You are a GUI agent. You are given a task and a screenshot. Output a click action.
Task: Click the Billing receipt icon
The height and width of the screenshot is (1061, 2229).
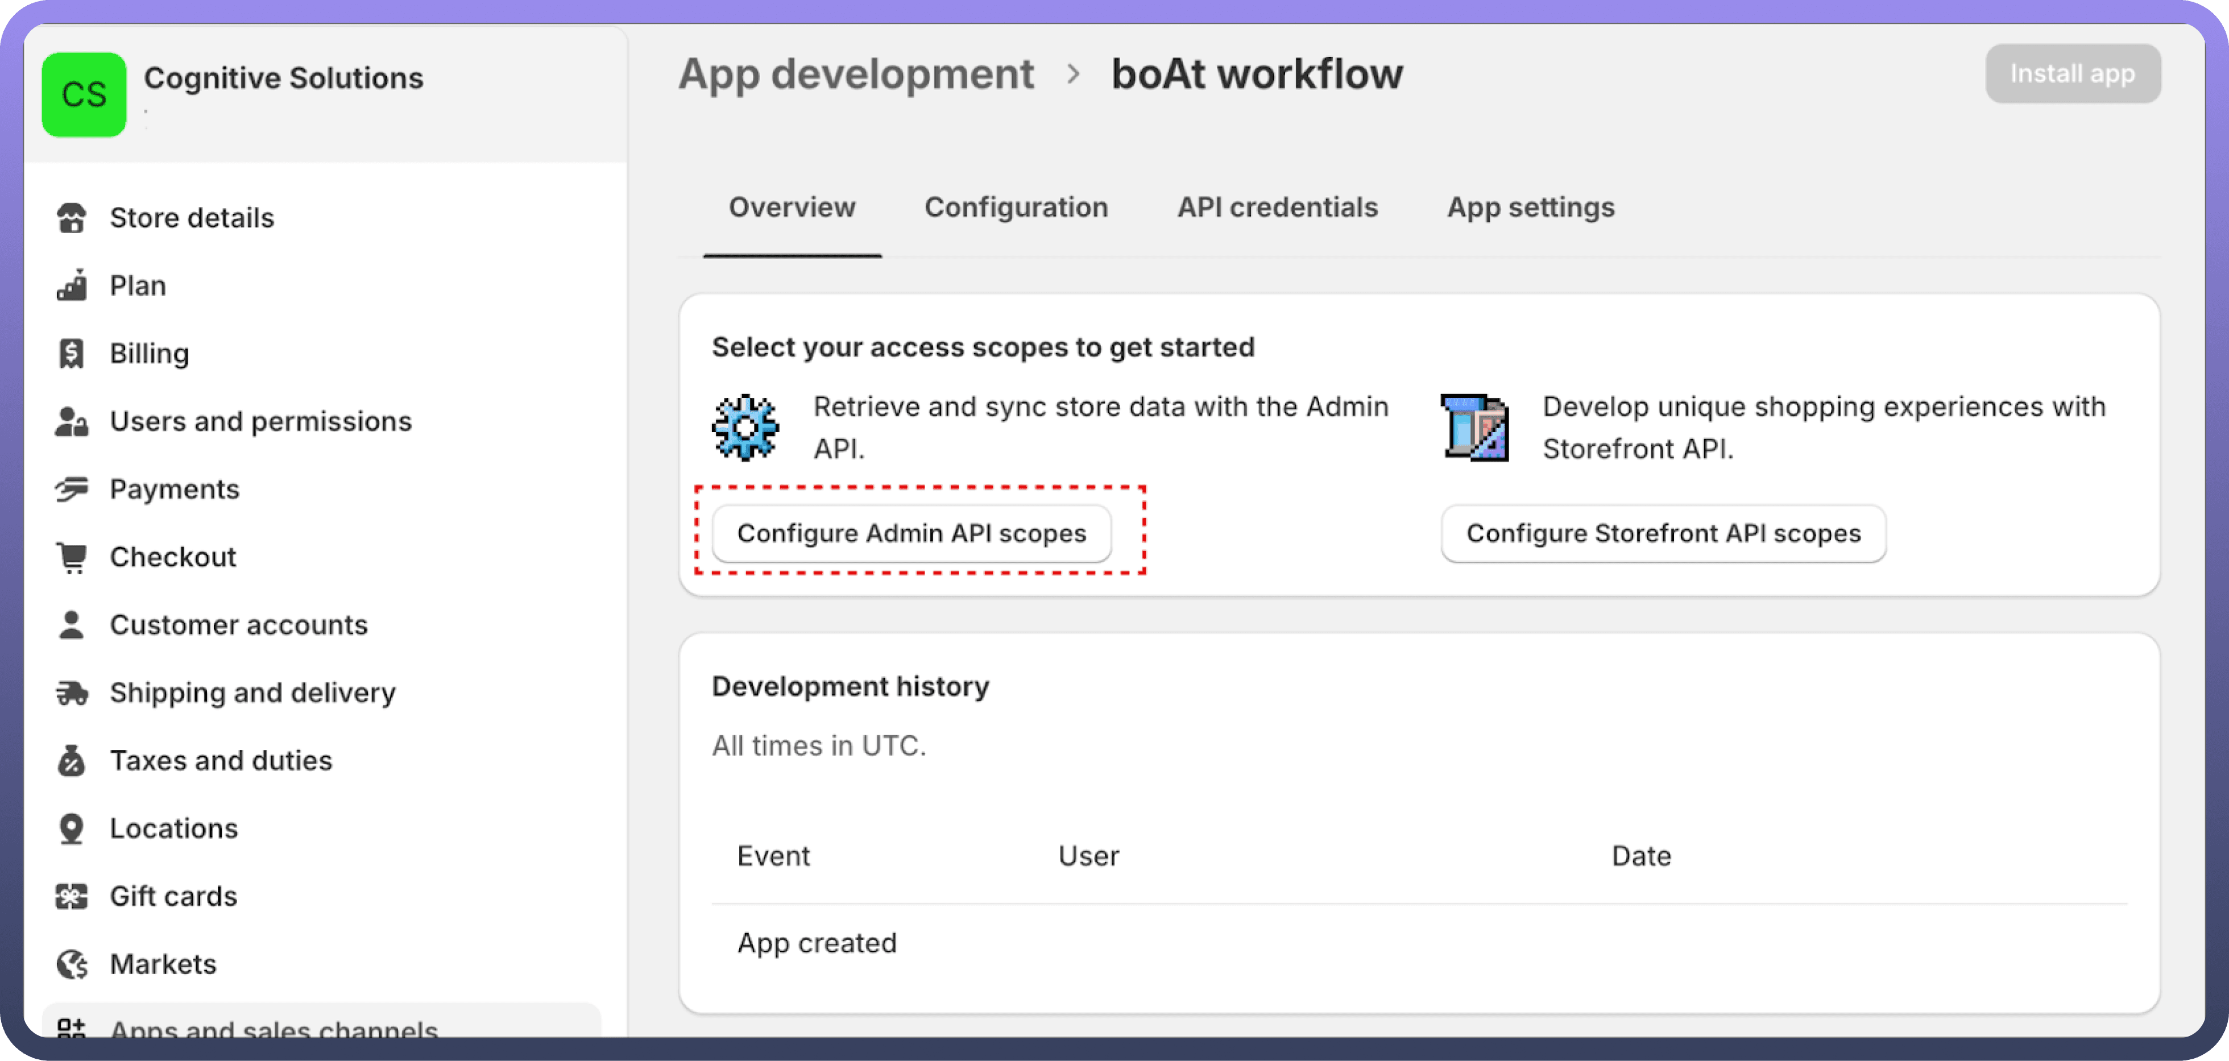(x=71, y=353)
